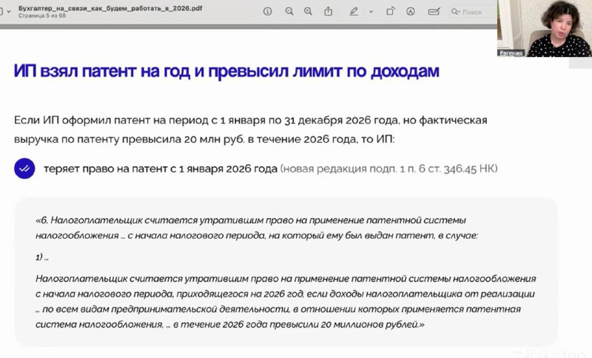Click the Евгения name label
Screen dimensions: 592x358
point(511,53)
